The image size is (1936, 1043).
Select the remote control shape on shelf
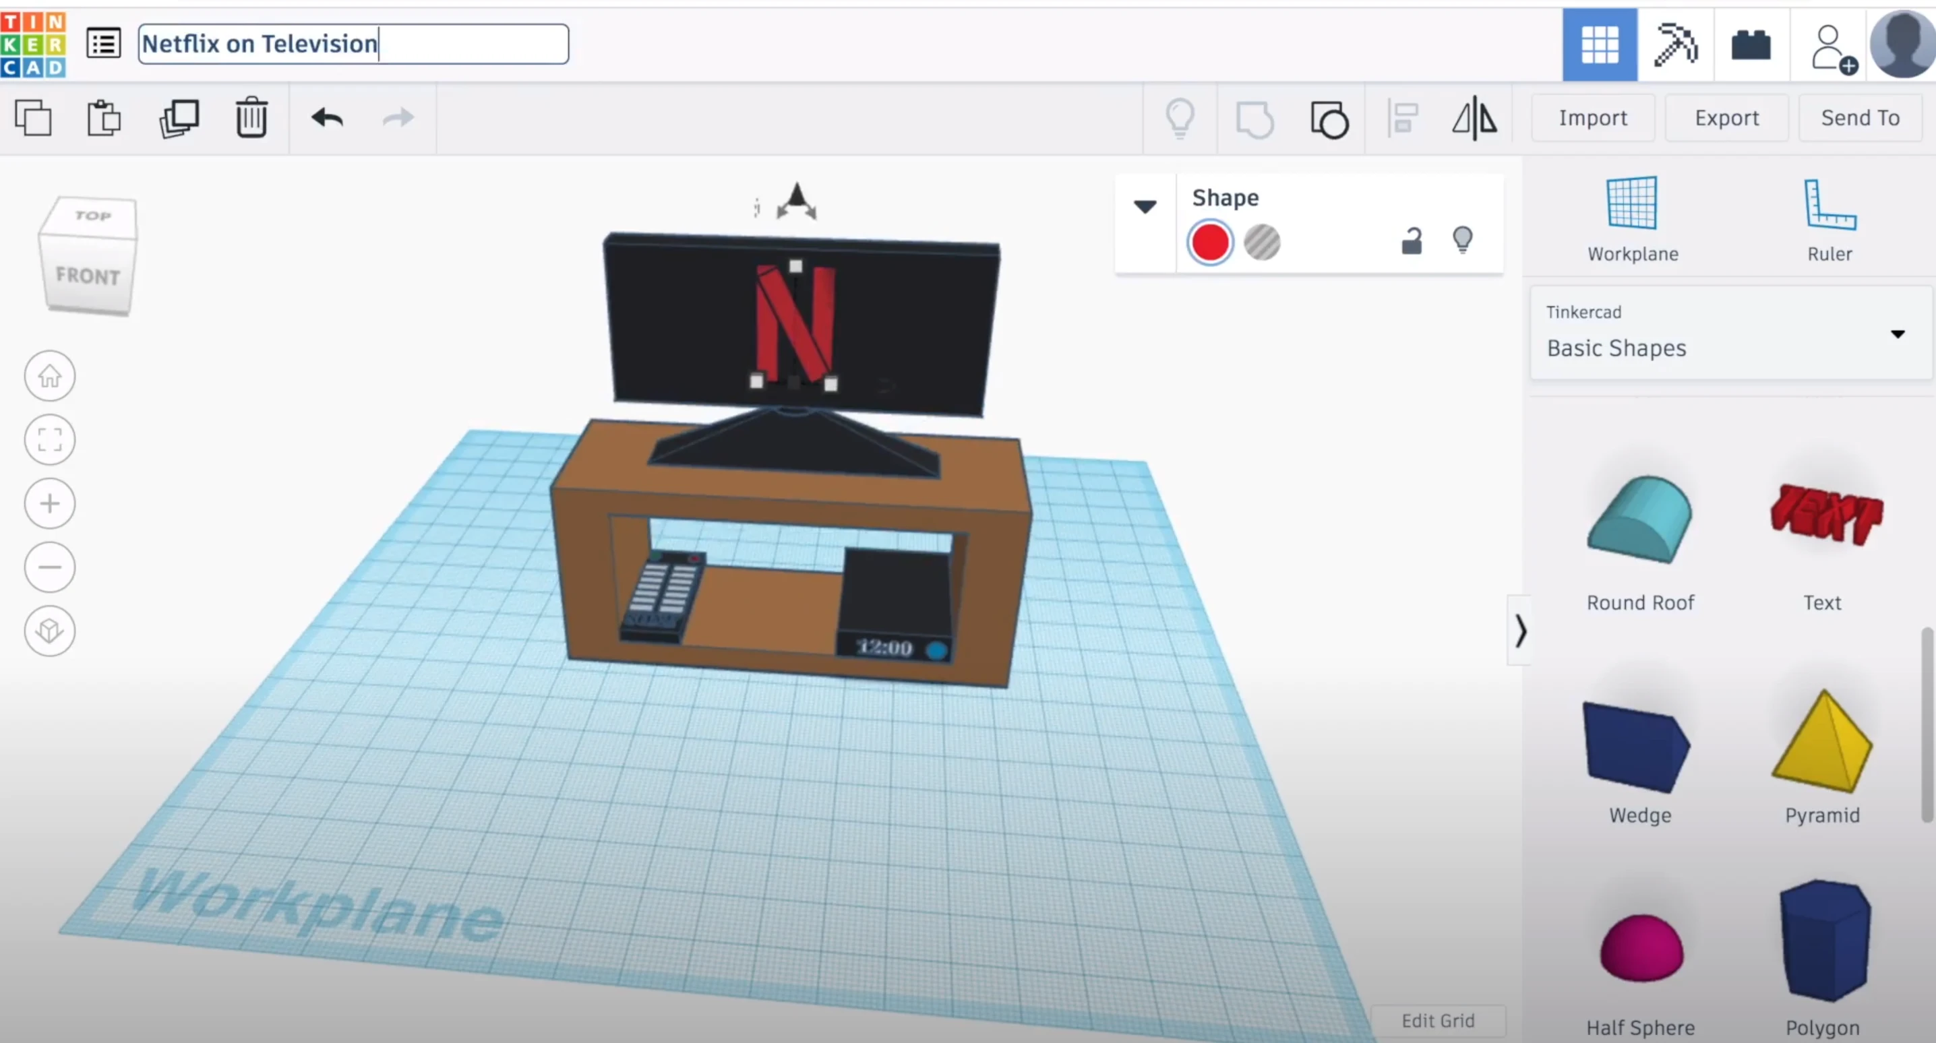point(661,598)
